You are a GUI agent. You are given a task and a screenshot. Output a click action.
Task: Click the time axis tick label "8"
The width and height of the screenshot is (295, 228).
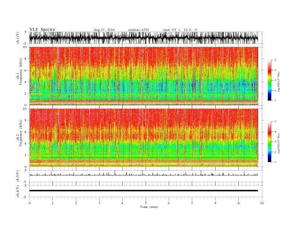(x=215, y=203)
